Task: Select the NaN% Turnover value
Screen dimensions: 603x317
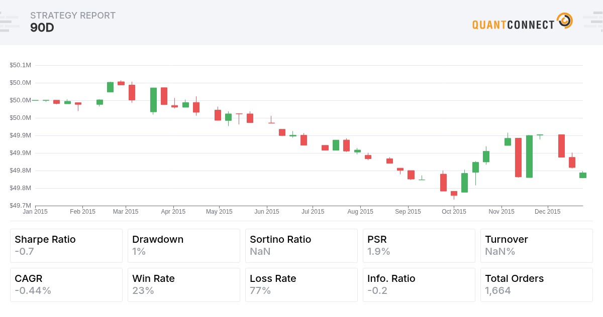Action: point(500,251)
